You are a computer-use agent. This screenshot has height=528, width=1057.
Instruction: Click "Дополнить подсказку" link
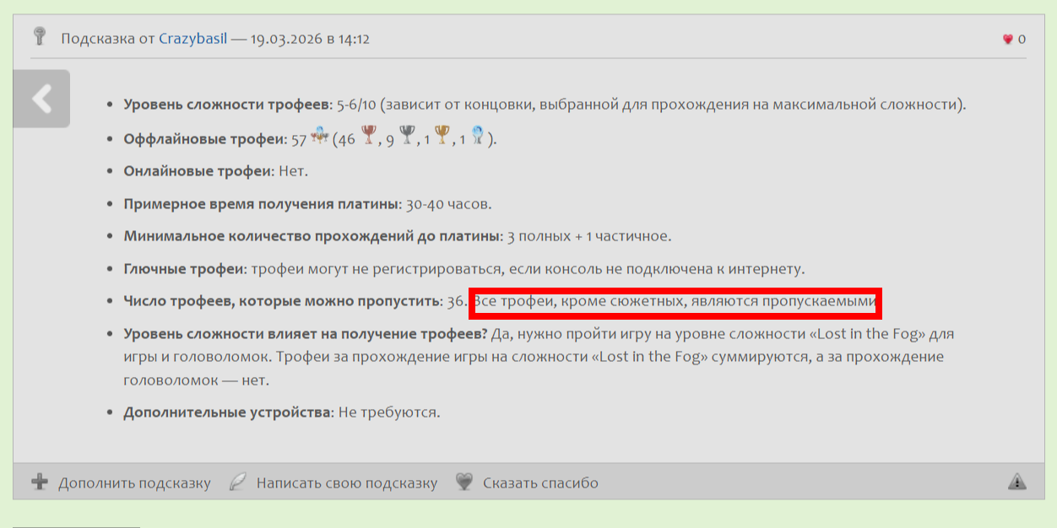pyautogui.click(x=134, y=483)
